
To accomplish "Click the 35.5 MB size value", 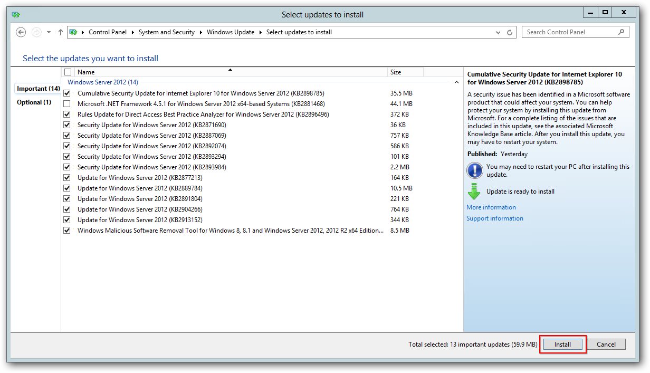I will coord(401,93).
